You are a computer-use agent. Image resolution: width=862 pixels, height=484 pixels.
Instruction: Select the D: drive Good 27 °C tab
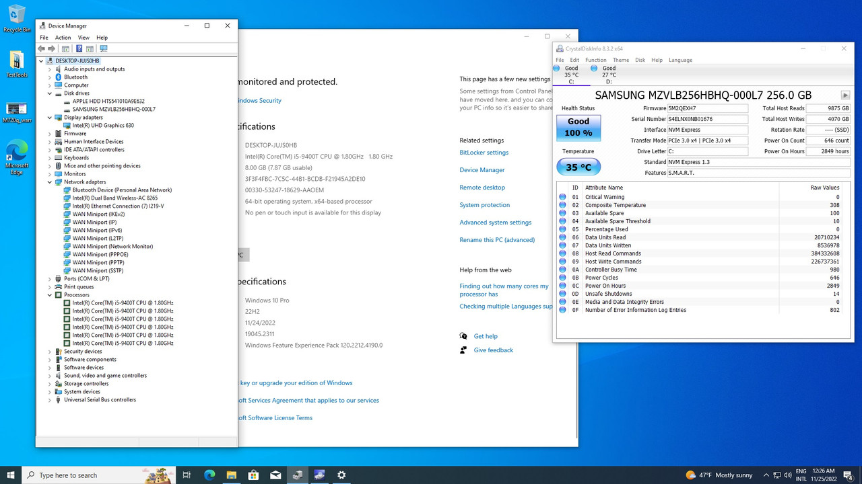point(609,75)
